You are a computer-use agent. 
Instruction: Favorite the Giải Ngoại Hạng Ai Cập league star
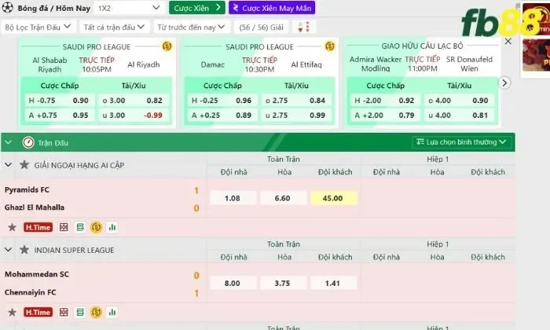24,165
